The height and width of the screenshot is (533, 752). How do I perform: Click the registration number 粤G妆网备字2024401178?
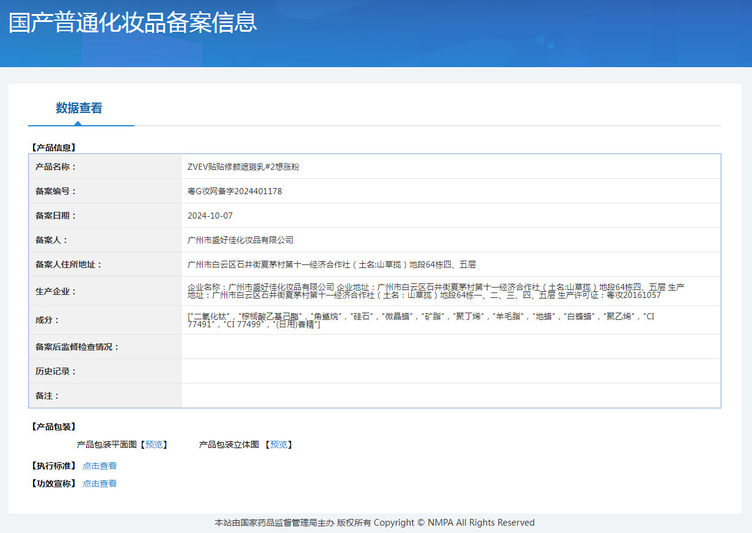[235, 191]
